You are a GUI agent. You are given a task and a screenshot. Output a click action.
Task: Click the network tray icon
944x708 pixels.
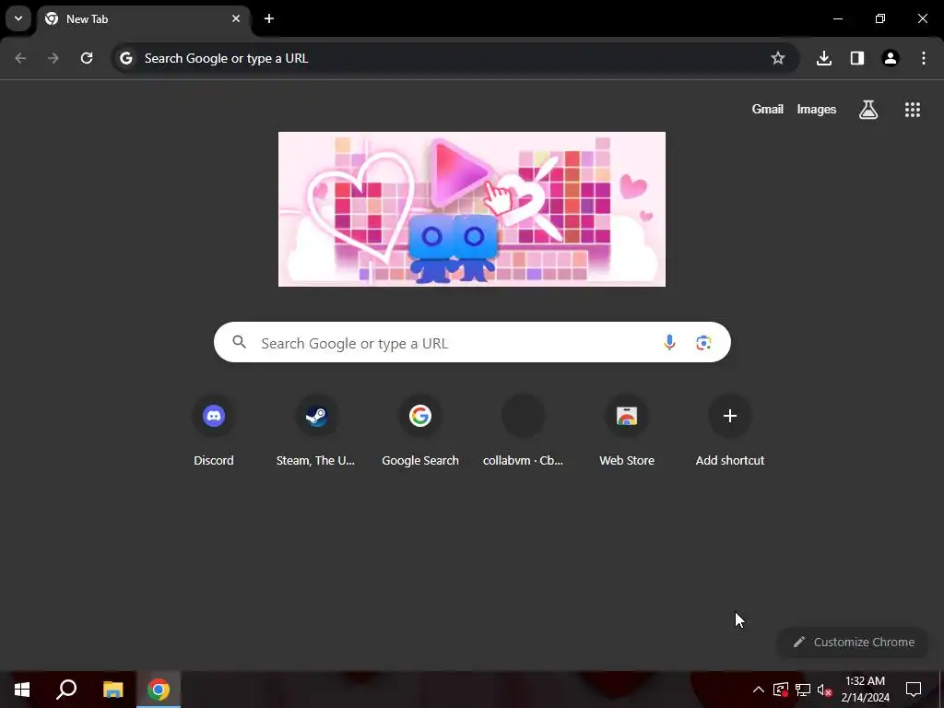click(803, 690)
